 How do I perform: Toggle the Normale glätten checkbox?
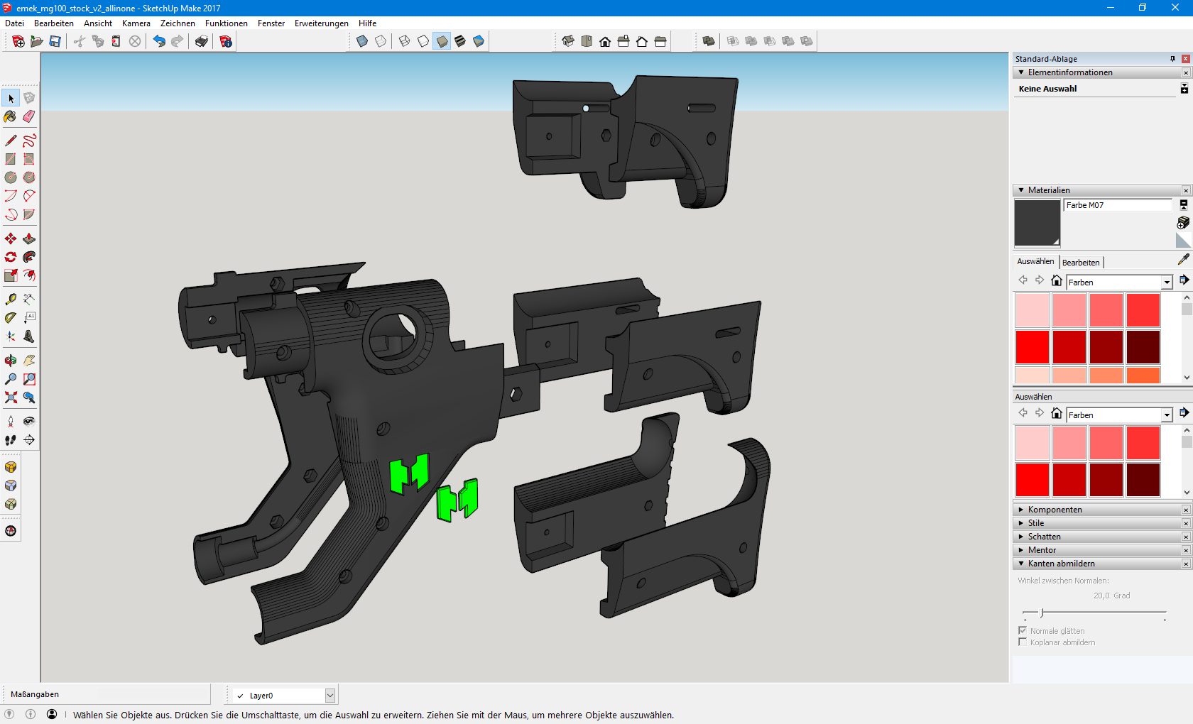[1023, 630]
